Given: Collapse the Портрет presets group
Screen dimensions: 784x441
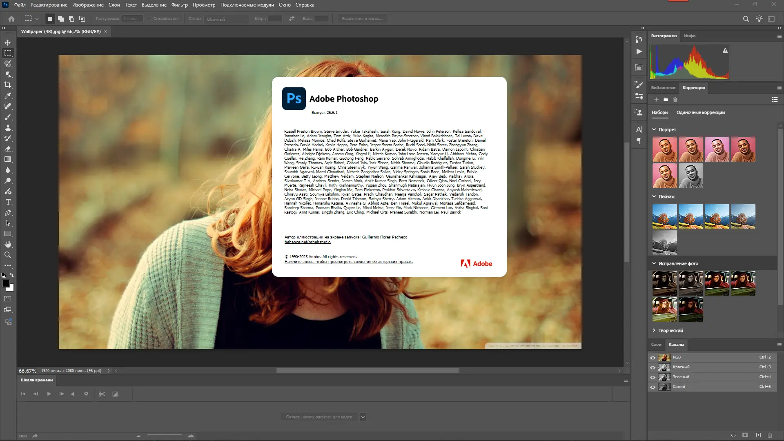Looking at the screenshot, I should [x=654, y=129].
